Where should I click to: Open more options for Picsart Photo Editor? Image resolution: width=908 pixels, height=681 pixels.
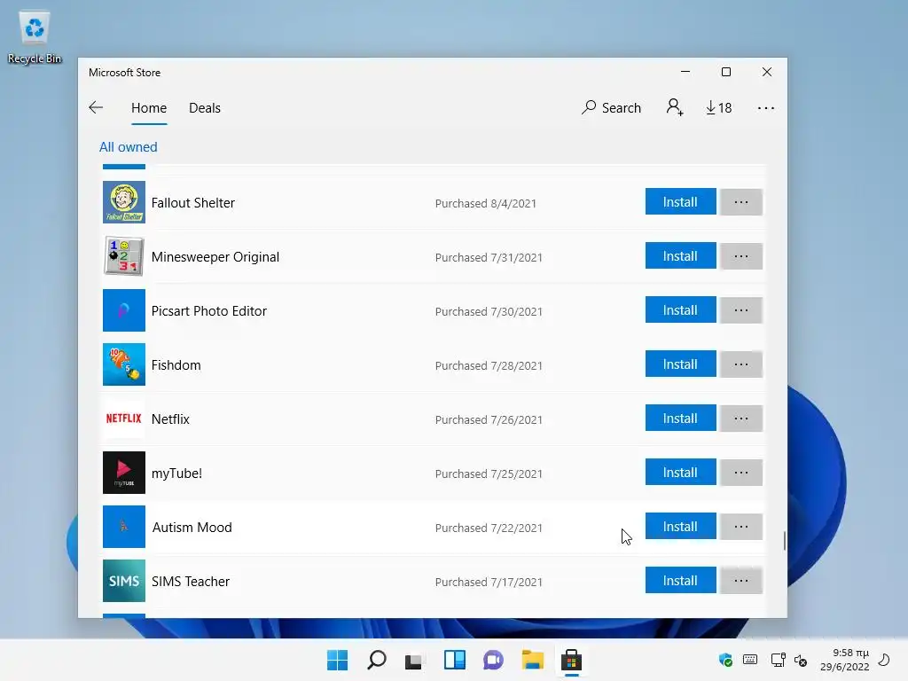741,309
